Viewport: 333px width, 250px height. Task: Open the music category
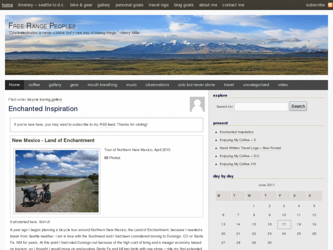click(x=131, y=85)
